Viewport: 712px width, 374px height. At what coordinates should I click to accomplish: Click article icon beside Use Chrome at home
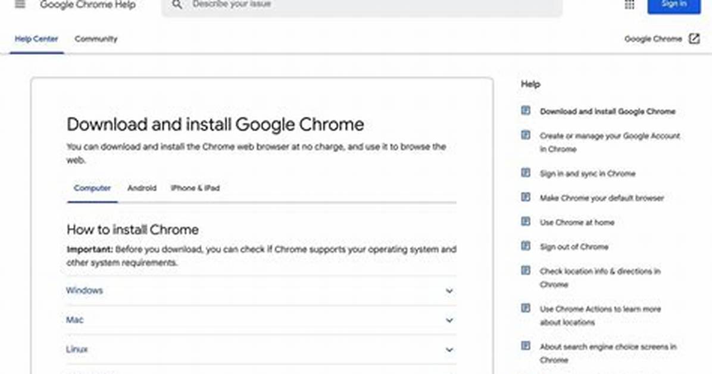click(526, 222)
